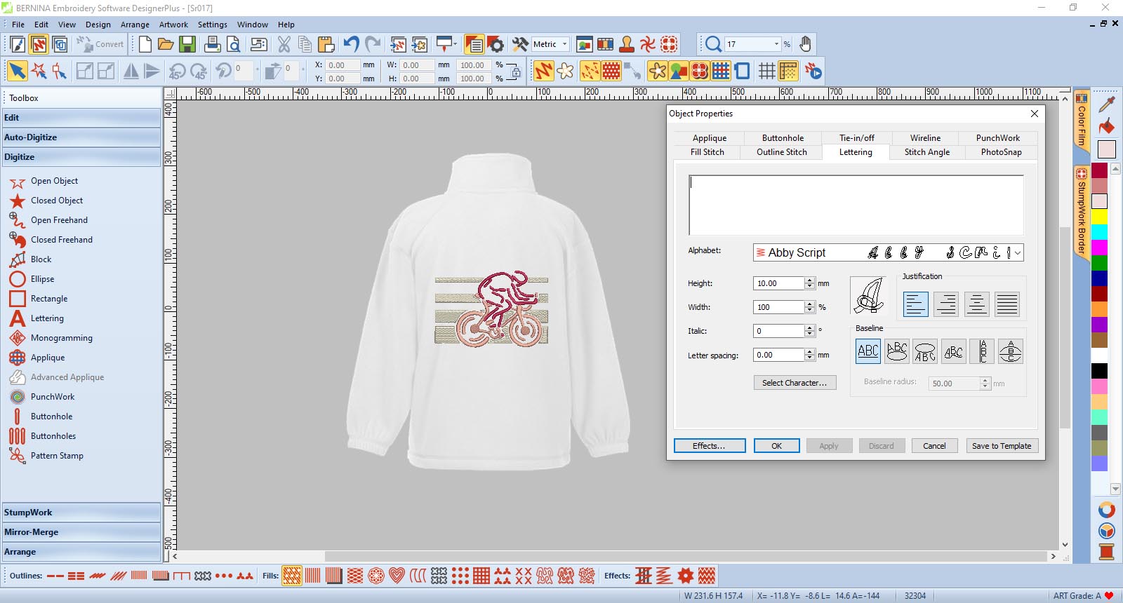
Task: Set right justification
Action: click(946, 304)
